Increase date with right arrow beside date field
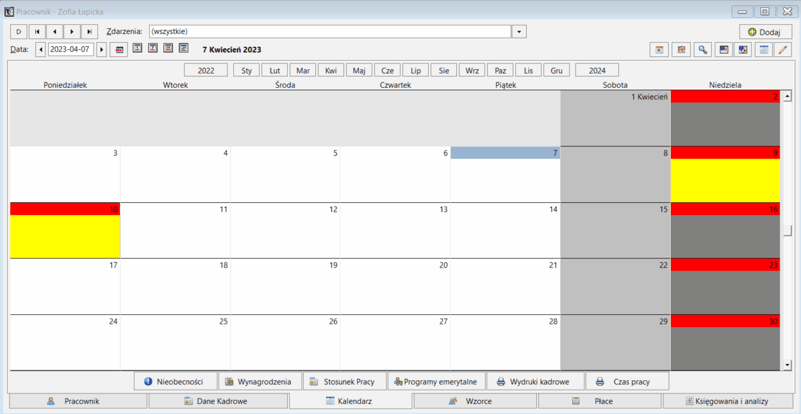The height and width of the screenshot is (414, 801). (x=101, y=50)
